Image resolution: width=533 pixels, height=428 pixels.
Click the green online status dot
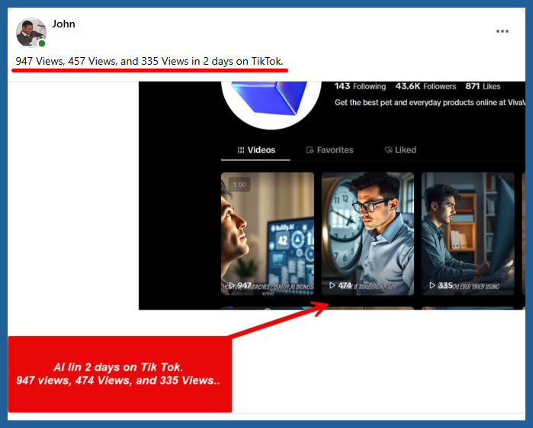point(42,43)
